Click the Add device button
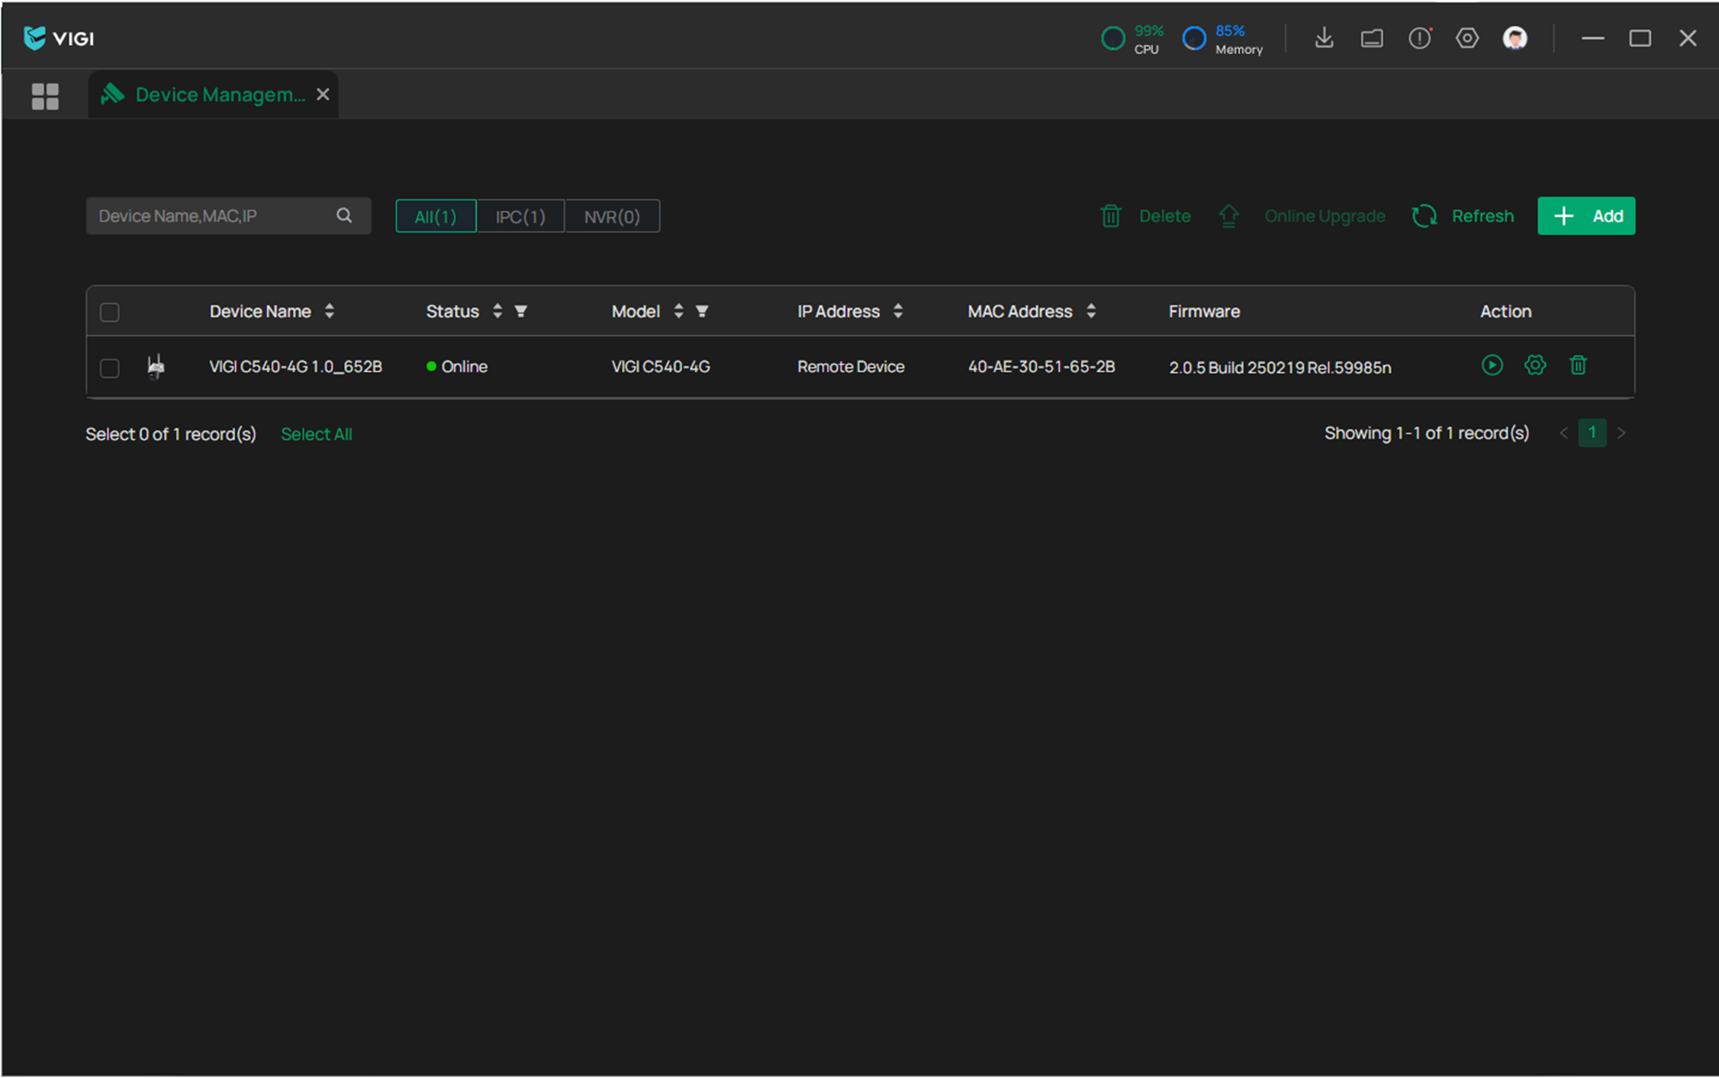This screenshot has width=1719, height=1078. [1586, 216]
